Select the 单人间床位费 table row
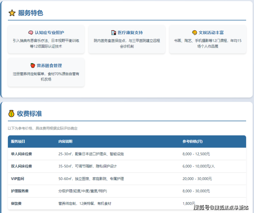This screenshot has width=254, height=213. (127, 154)
